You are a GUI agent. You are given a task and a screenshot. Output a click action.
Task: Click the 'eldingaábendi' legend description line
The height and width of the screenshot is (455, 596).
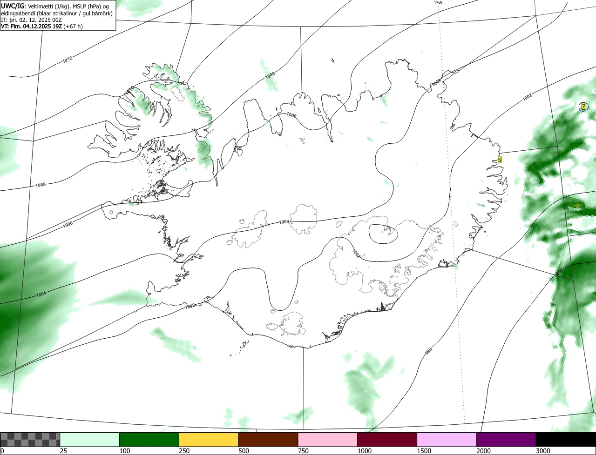(x=57, y=13)
